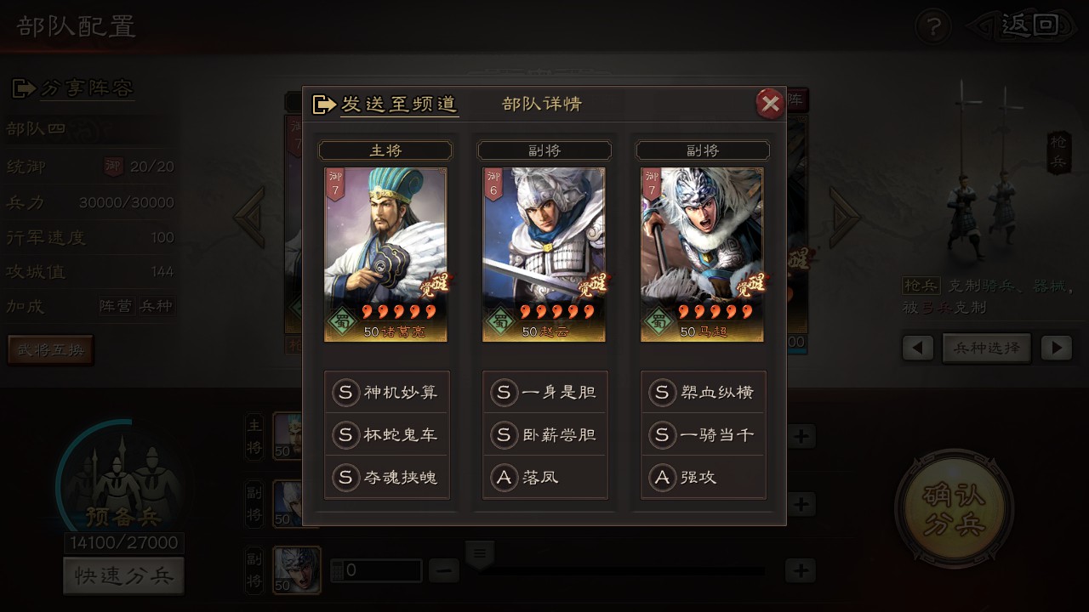
Task: Click the 分享阵容 share icon
Action: coord(24,88)
